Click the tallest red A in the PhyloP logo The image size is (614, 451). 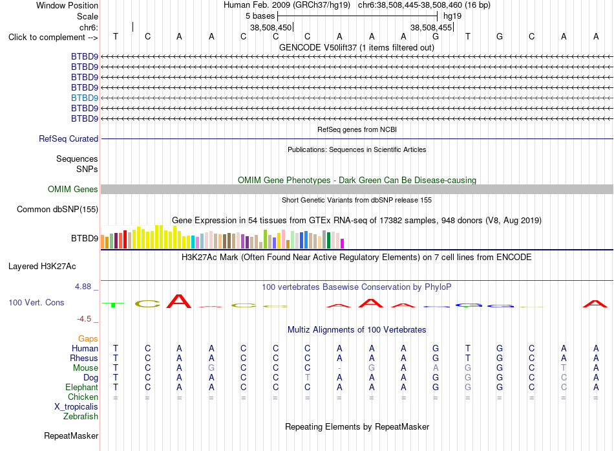(179, 301)
